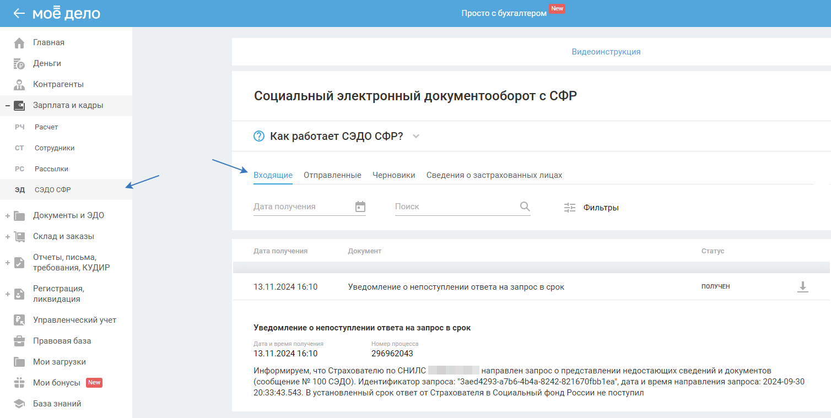Click the Дата получения date field
Screen dimensions: 831x418
coord(310,207)
